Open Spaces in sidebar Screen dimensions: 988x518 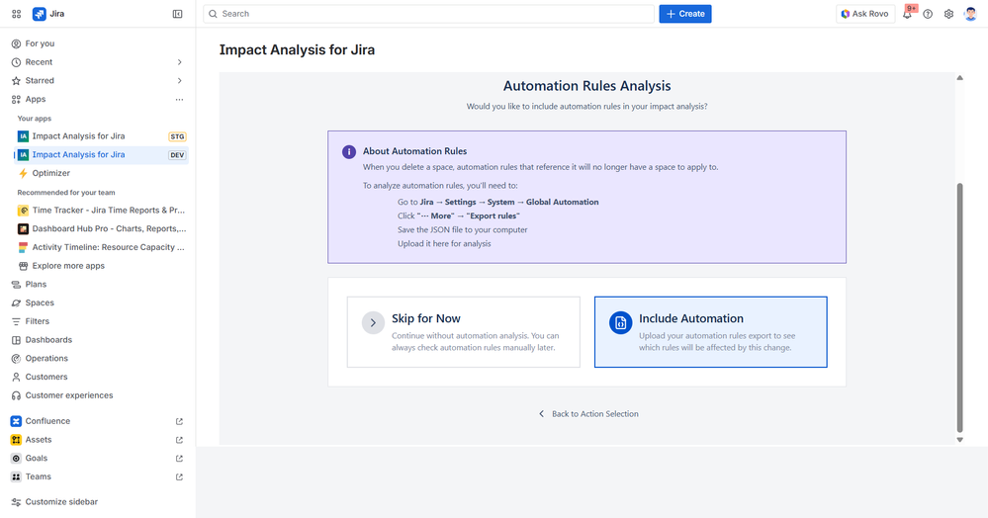[40, 302]
